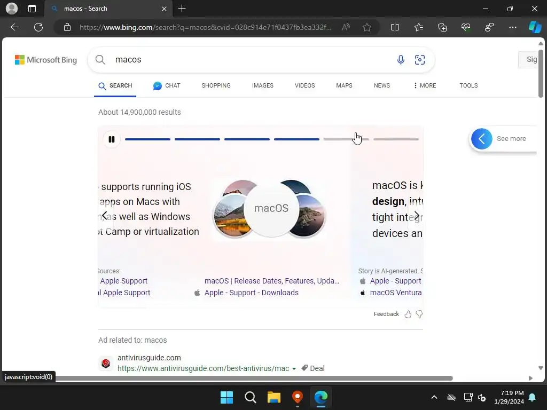
Task: Open macOS Ventura source link
Action: [396, 293]
